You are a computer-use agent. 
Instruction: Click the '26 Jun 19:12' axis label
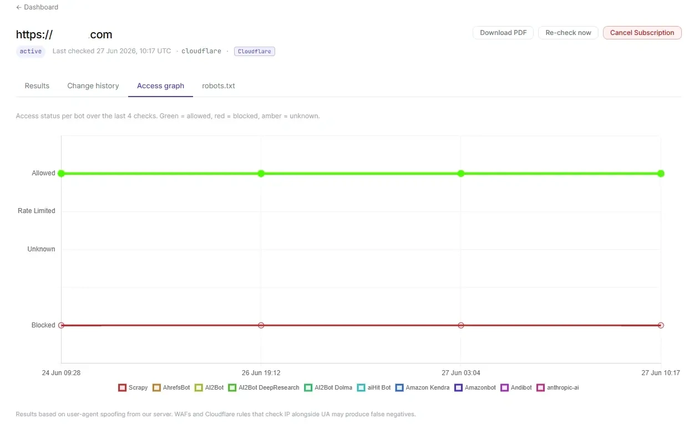pos(261,373)
